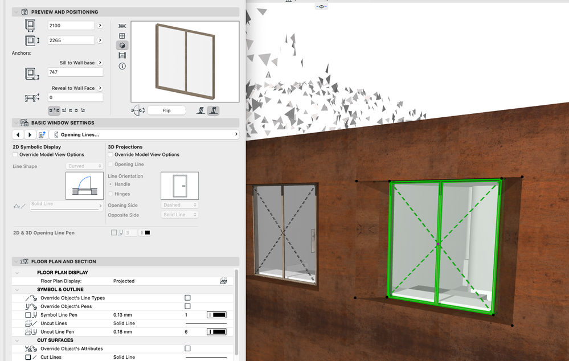Select the 3D cube preview mode
The image size is (569, 361).
(122, 46)
